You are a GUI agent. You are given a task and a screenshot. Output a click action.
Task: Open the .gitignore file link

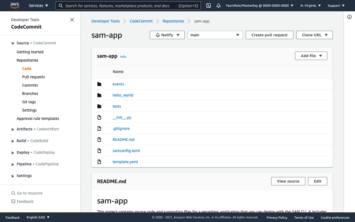(121, 128)
